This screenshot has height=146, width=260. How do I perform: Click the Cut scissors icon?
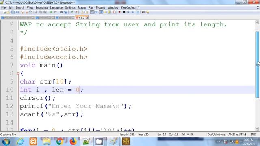[x=36, y=12]
